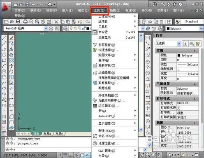
Task: Select the Array modify tool
Action: point(12,60)
